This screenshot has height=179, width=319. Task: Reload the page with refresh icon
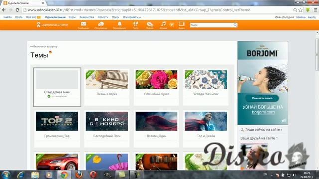17,10
